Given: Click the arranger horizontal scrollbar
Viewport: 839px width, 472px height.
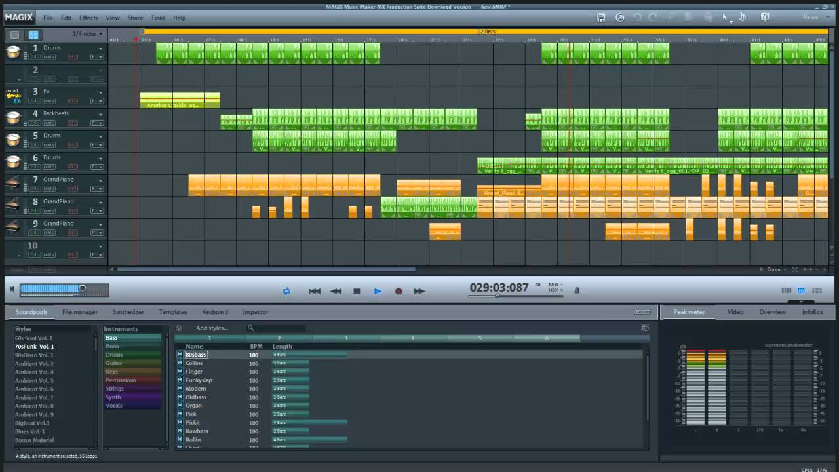Looking at the screenshot, I should point(265,269).
